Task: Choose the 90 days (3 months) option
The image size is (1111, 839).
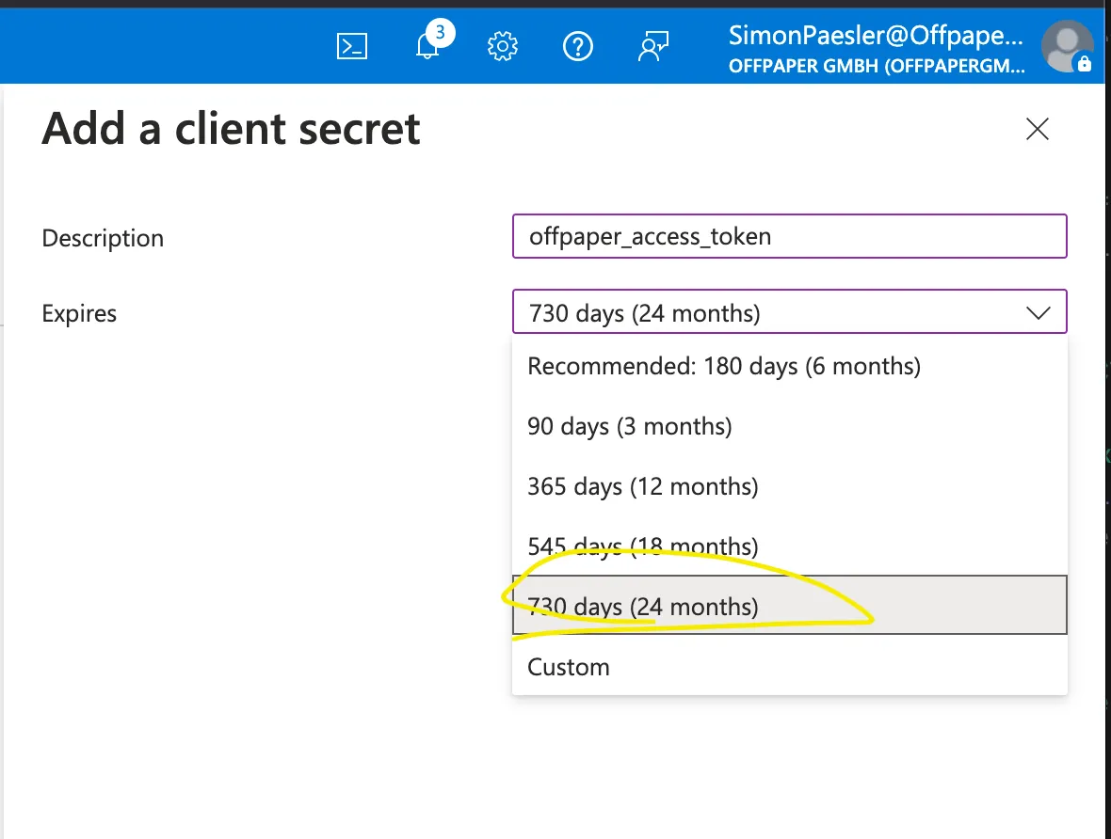Action: [789, 426]
